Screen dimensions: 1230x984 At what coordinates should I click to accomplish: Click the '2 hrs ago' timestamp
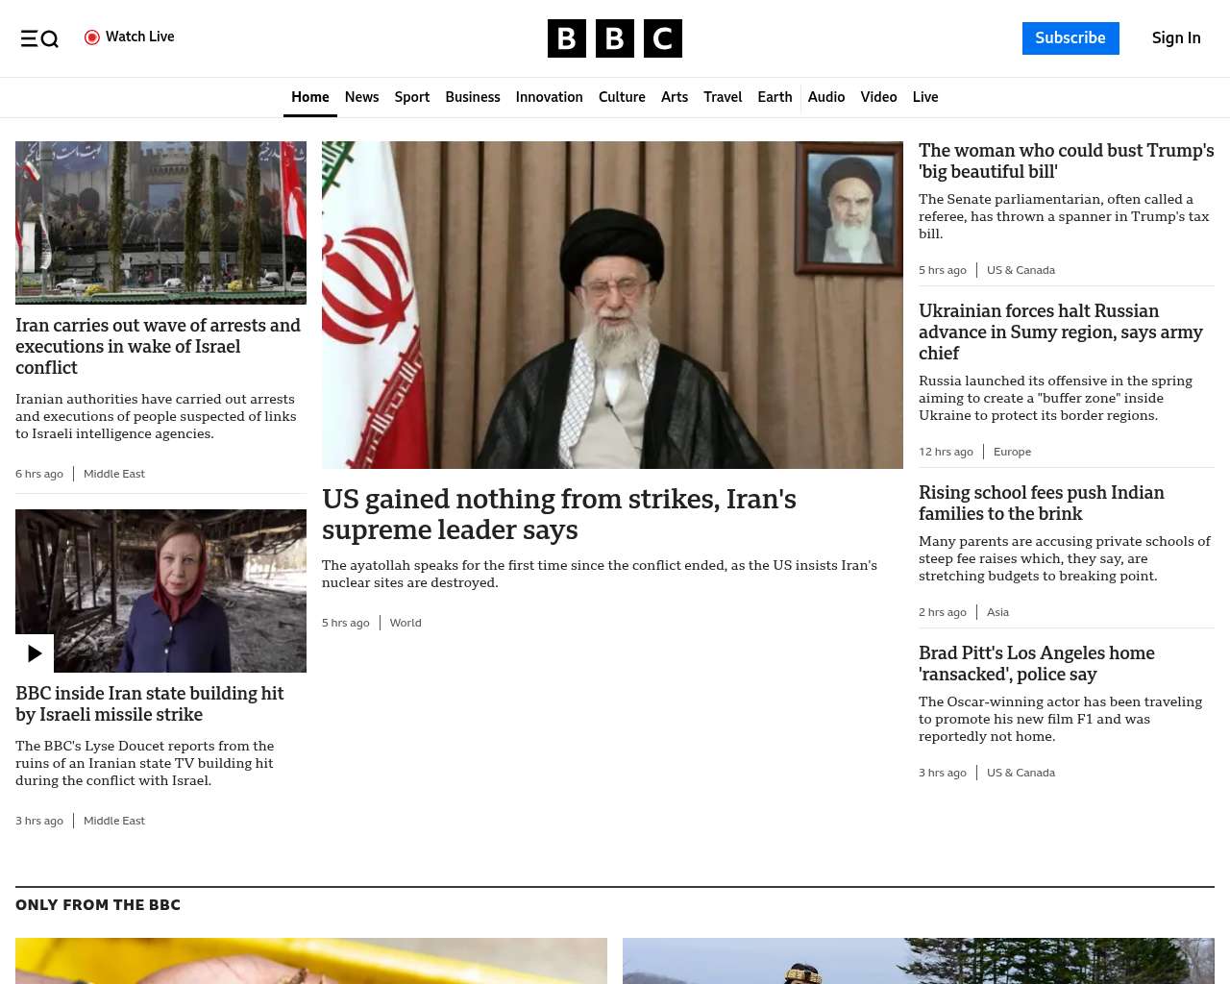943,612
